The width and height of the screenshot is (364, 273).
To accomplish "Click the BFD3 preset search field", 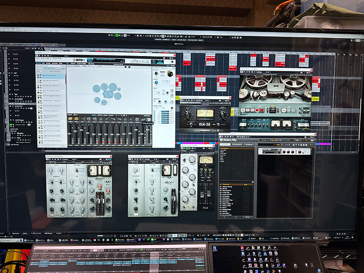I will [49, 66].
